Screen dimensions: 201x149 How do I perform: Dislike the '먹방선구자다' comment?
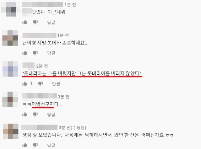point(35,114)
